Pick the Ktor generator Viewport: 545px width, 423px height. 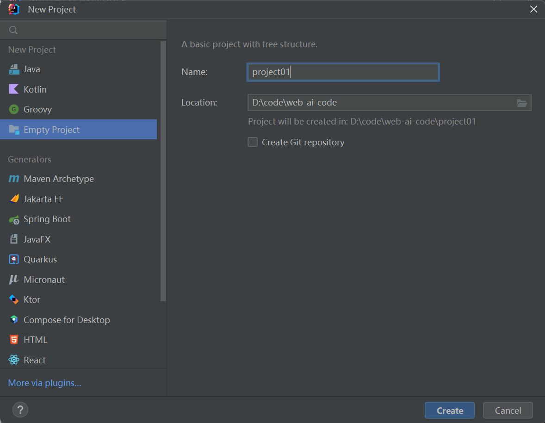[x=79, y=299]
